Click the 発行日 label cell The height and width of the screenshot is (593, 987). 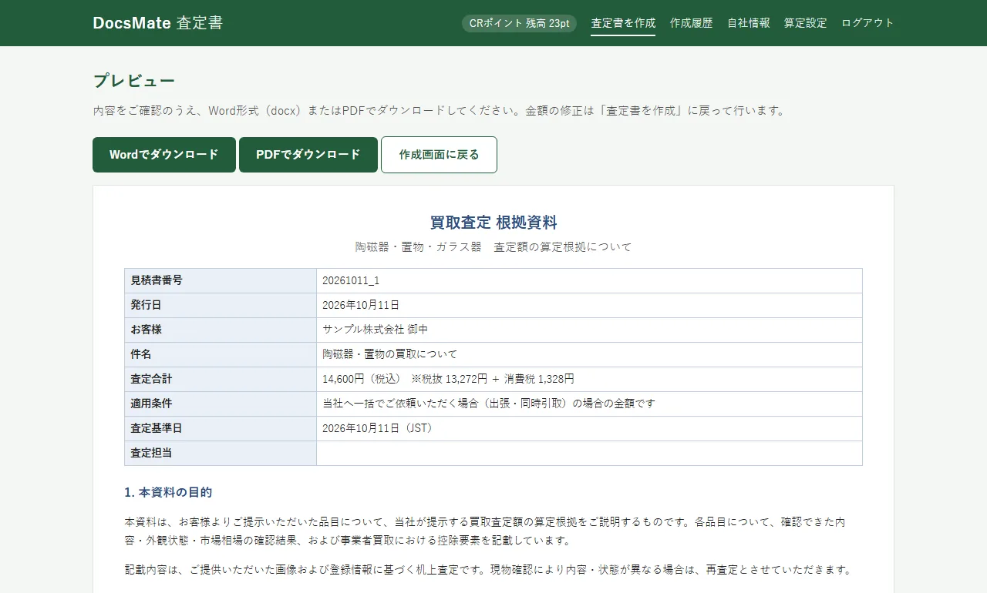(221, 305)
